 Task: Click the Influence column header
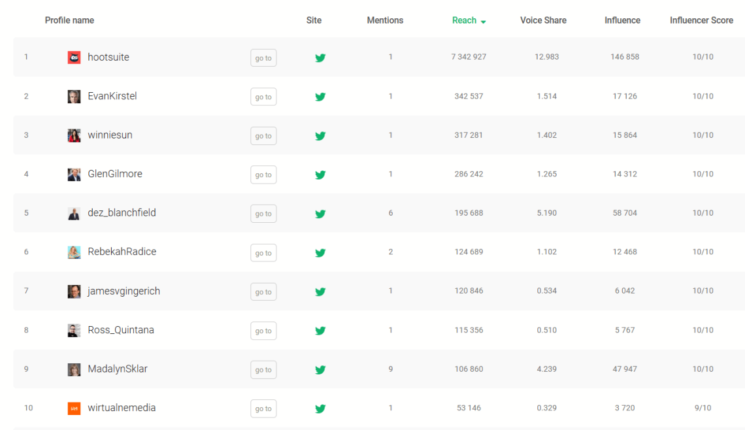[x=622, y=20]
